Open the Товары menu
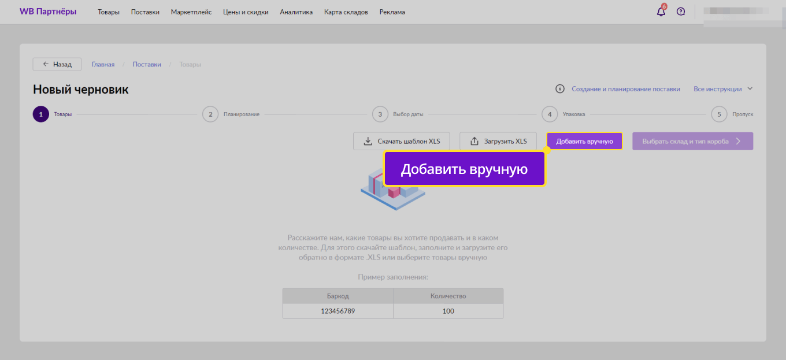This screenshot has width=786, height=360. pos(109,12)
